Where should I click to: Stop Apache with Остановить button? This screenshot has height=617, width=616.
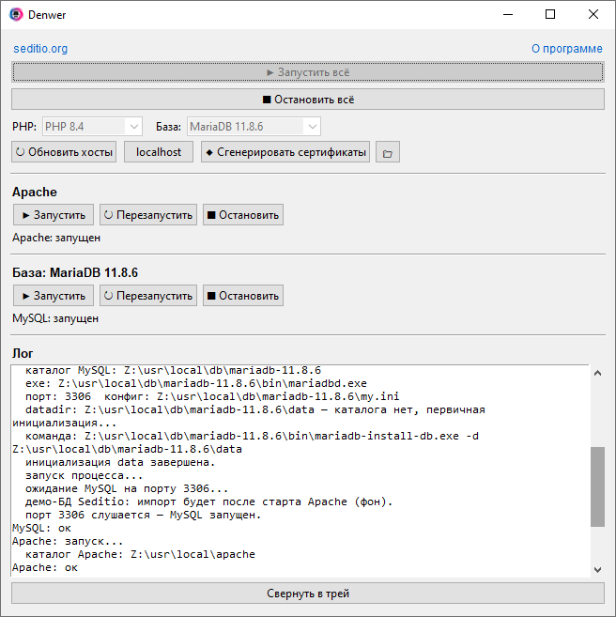tap(243, 215)
